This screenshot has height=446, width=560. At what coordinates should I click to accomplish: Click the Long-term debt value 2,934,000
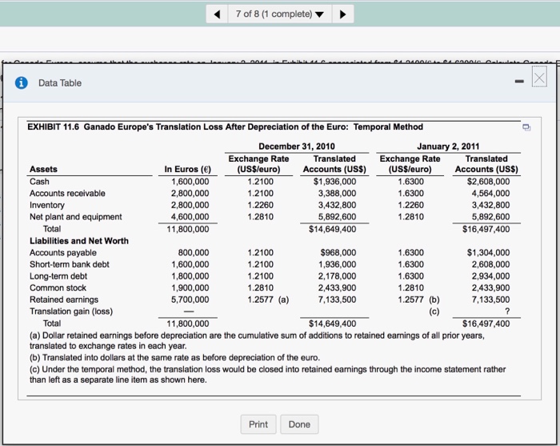pyautogui.click(x=490, y=276)
